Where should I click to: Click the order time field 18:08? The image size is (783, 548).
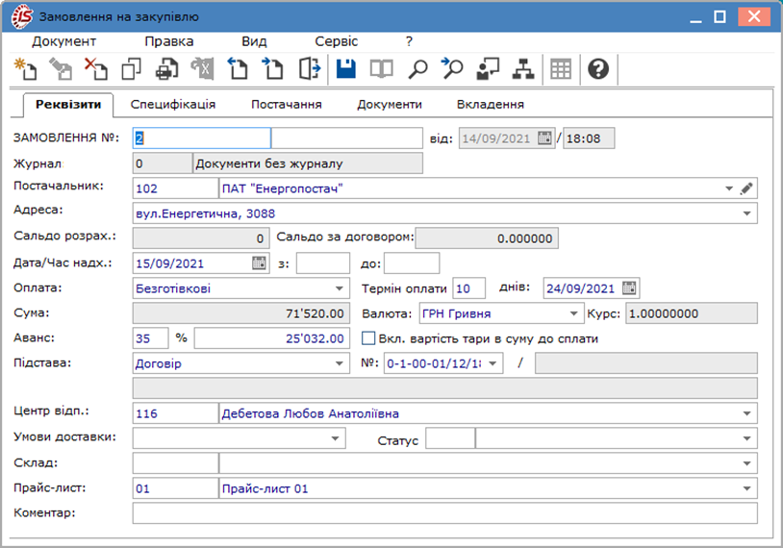[589, 138]
